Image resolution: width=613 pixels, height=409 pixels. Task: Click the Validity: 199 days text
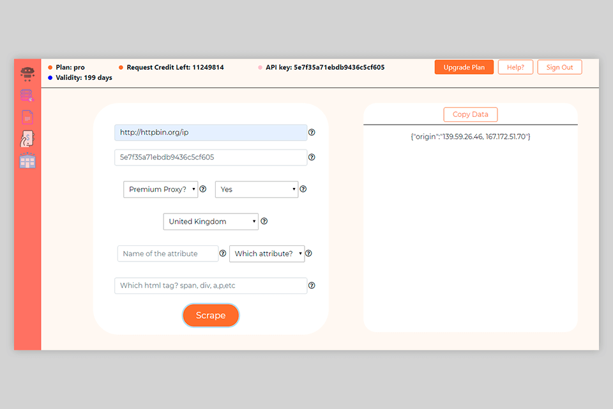pyautogui.click(x=84, y=77)
